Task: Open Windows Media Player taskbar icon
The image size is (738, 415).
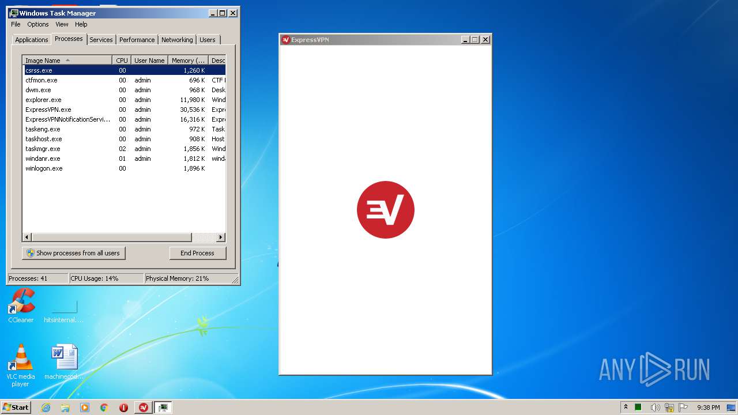Action: pyautogui.click(x=85, y=408)
